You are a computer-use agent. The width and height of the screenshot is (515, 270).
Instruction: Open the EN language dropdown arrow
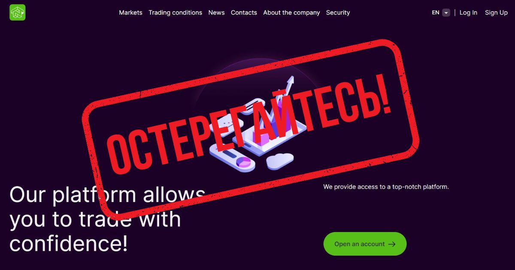click(446, 13)
